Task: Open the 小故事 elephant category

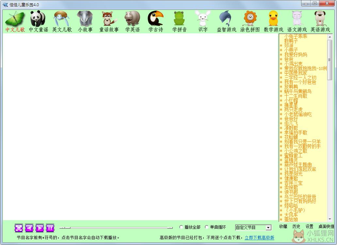Action: (x=85, y=22)
